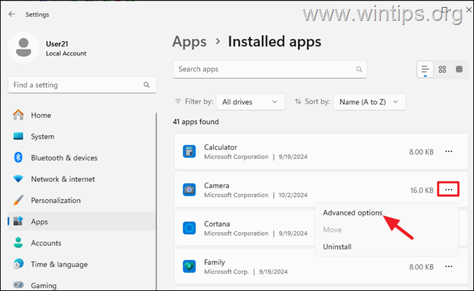The width and height of the screenshot is (474, 291).
Task: Click the 16.0 KB Camera size
Action: (421, 190)
